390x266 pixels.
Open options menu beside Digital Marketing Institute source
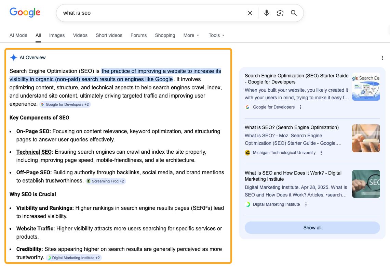click(x=306, y=204)
